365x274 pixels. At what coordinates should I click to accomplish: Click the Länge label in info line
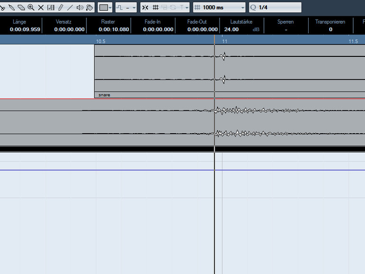click(x=19, y=22)
